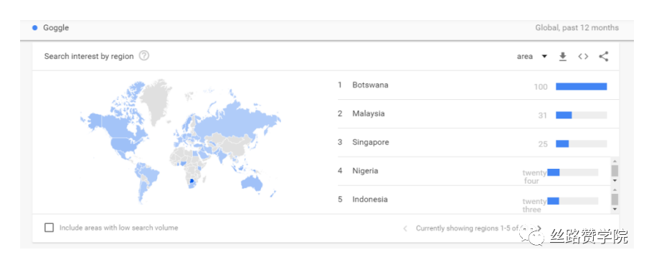This screenshot has height=265, width=649.
Task: Open Indonesia region entry
Action: (370, 200)
